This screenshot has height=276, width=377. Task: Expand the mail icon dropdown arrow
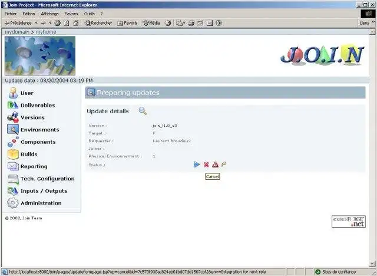[184, 23]
